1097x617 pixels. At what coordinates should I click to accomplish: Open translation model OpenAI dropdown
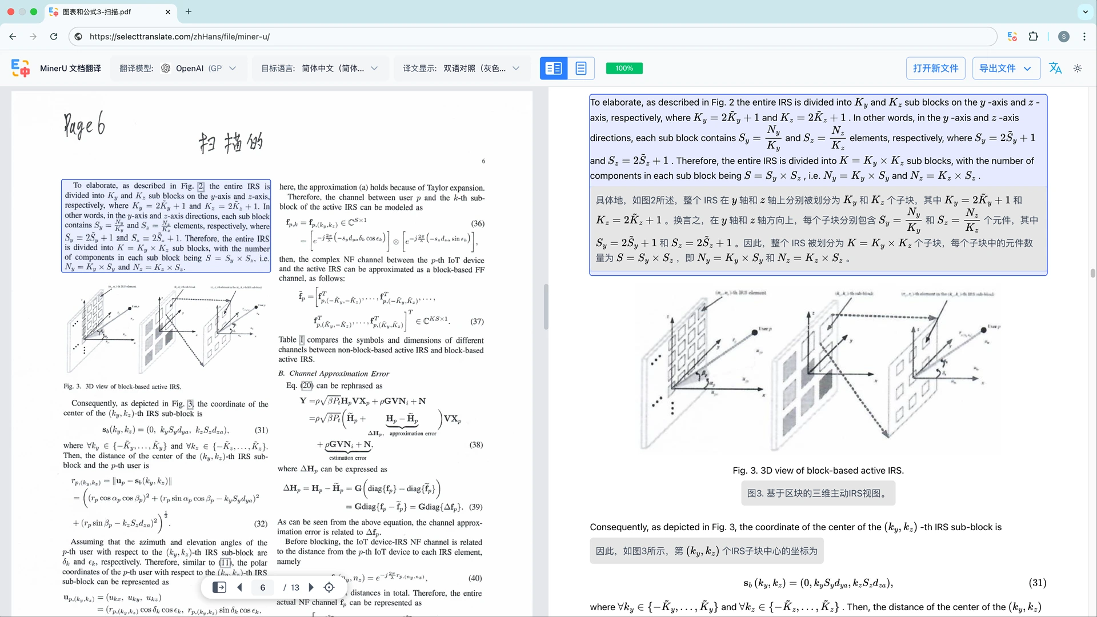coord(198,69)
